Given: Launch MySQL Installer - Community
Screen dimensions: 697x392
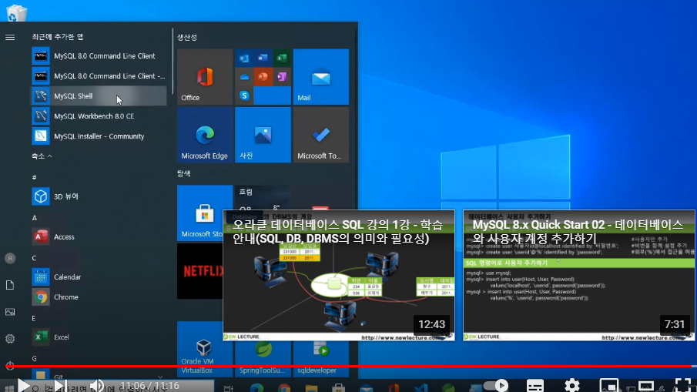Looking at the screenshot, I should pyautogui.click(x=99, y=136).
